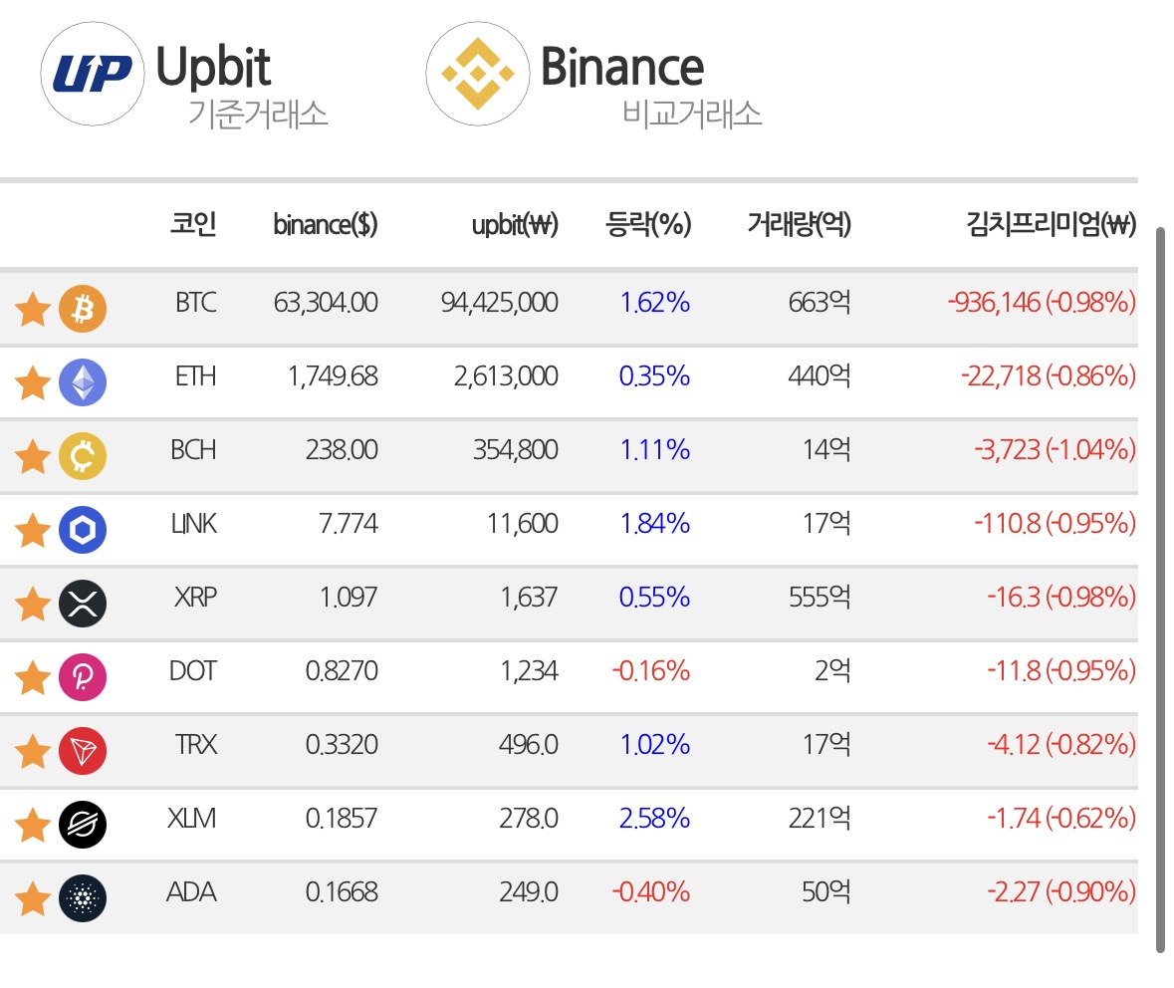Select the Upbit 기준거래소 label
Viewport: 1174px width, 988px height.
click(x=258, y=114)
